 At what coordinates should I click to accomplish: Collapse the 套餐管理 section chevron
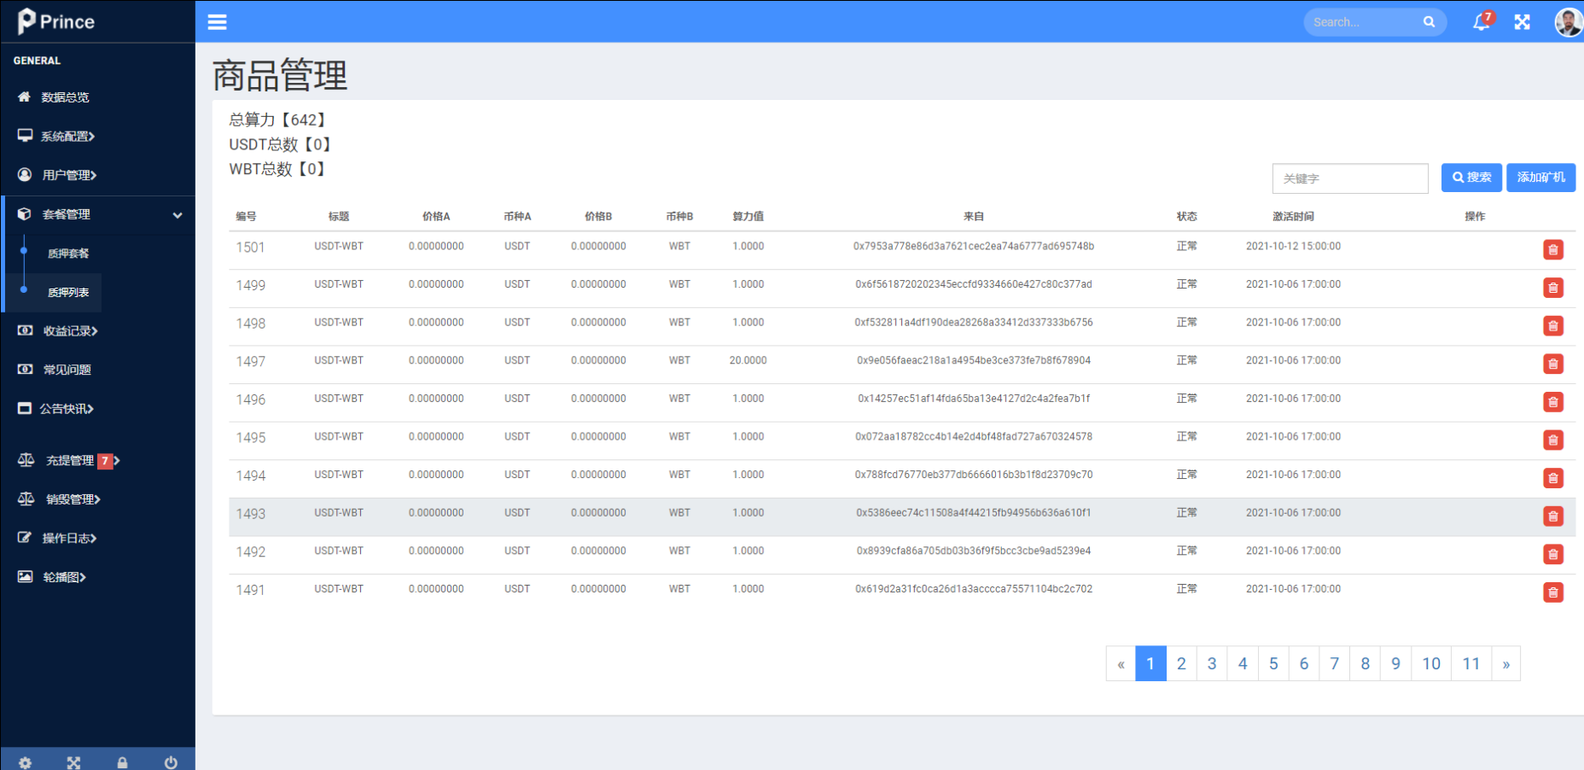178,214
